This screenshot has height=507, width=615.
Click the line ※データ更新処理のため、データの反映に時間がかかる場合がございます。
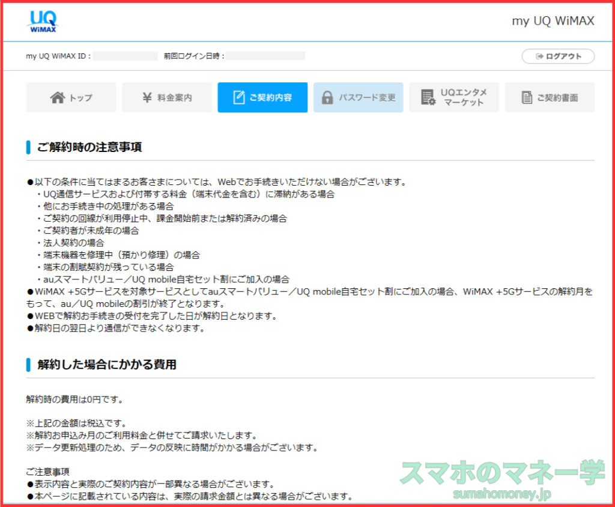[x=172, y=448]
